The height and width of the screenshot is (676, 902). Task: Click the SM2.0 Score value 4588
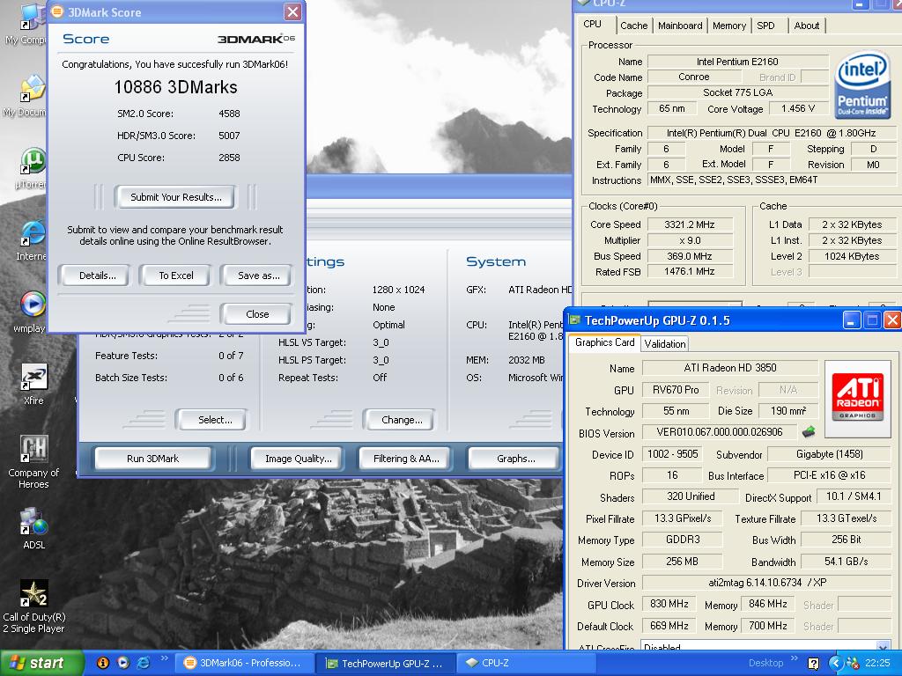point(229,114)
